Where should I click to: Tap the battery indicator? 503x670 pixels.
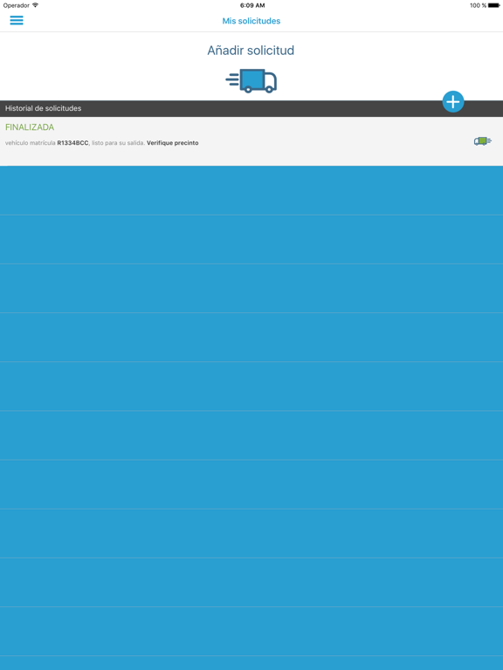(494, 5)
